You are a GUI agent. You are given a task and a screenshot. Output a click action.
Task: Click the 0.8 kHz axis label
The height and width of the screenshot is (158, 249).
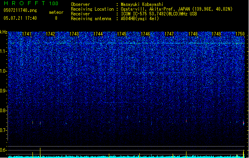tap(3, 111)
